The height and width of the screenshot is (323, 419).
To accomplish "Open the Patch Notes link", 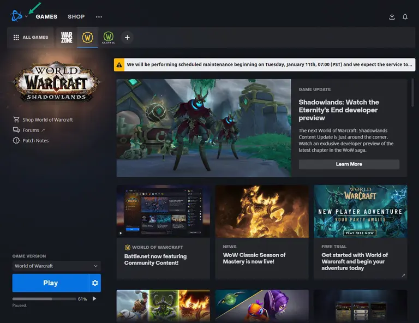I will [35, 141].
